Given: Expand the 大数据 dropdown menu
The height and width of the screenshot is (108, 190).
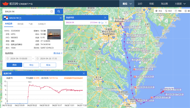Looking at the screenshot, I should point(180,4).
